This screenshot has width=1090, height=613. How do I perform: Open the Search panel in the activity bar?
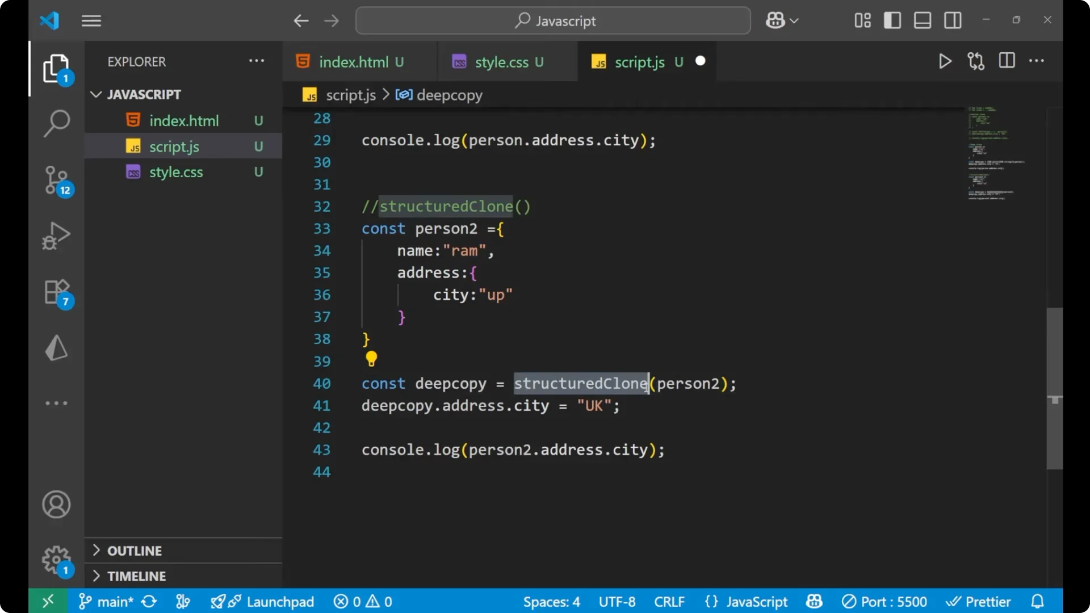[x=56, y=123]
